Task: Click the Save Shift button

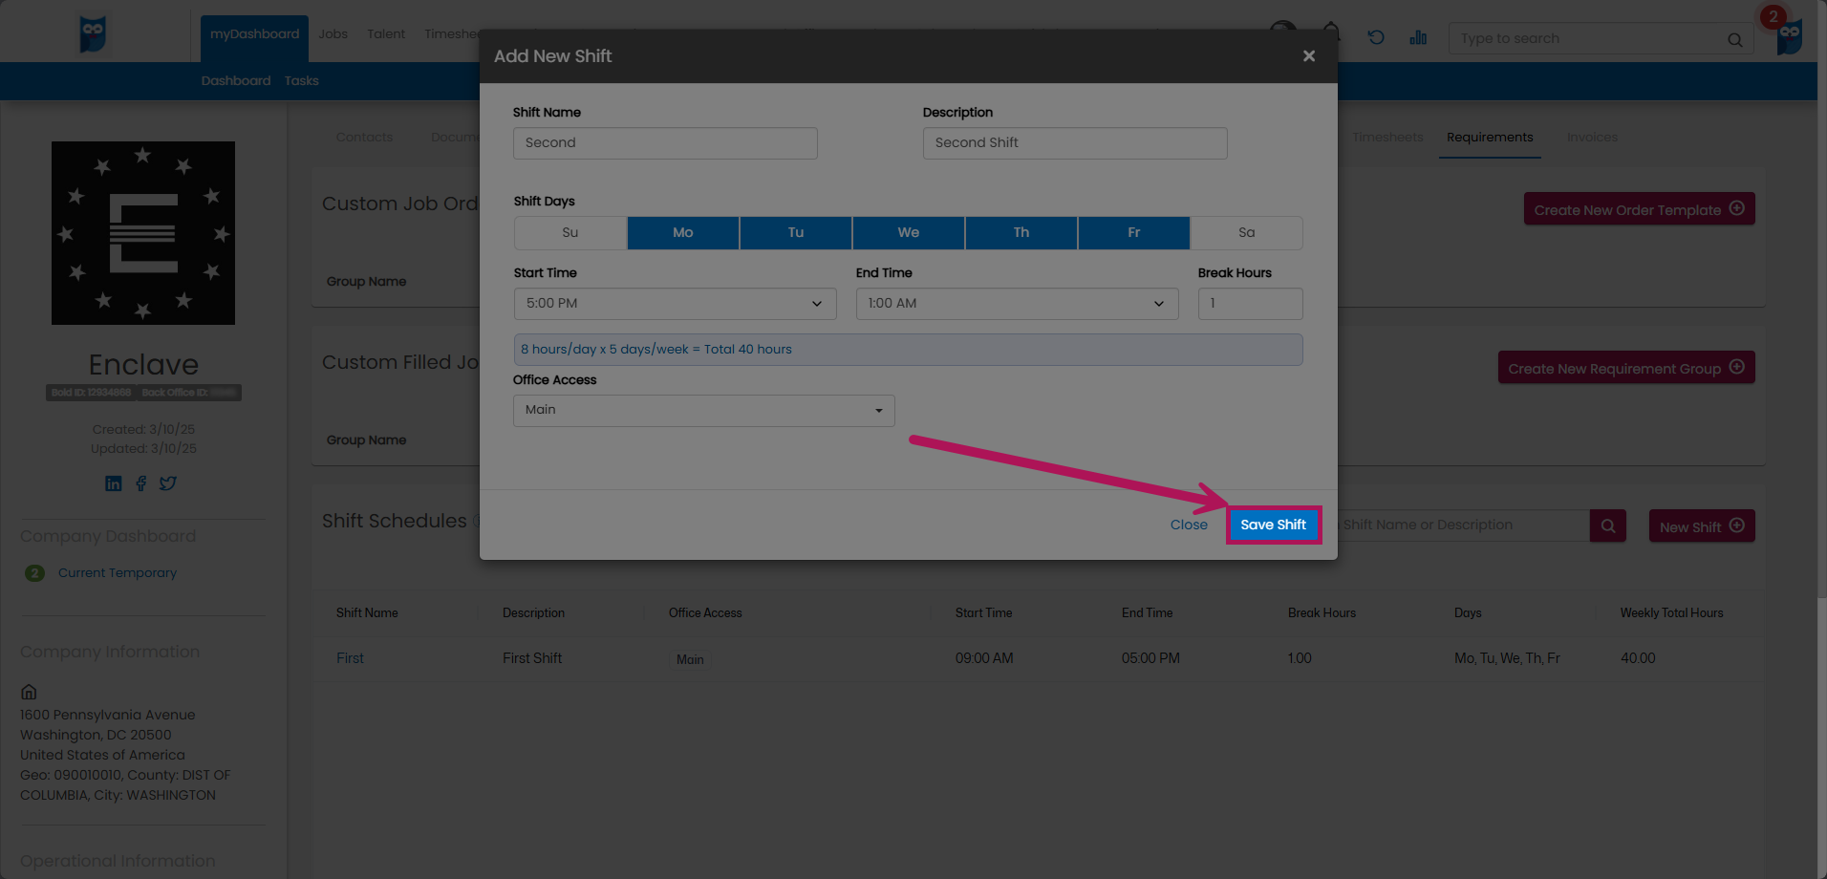Action: 1273,525
